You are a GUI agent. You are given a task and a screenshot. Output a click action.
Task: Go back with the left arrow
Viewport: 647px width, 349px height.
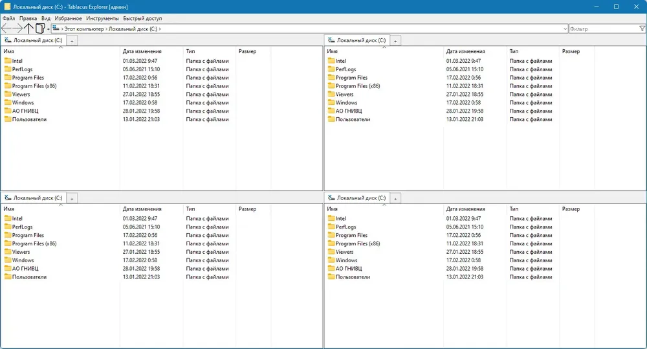[x=6, y=28]
